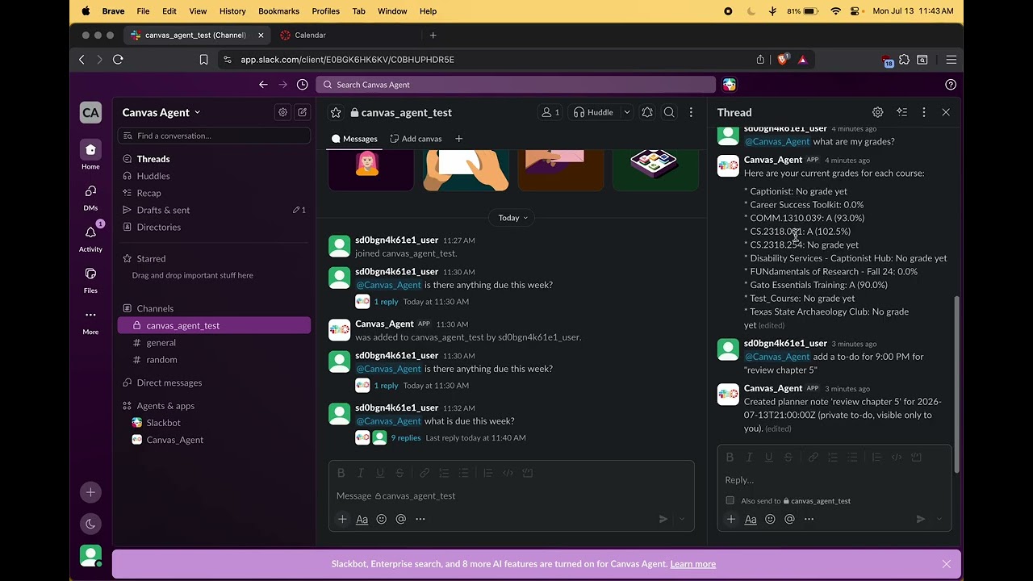1033x581 pixels.
Task: View the channel members count button
Action: pyautogui.click(x=550, y=113)
